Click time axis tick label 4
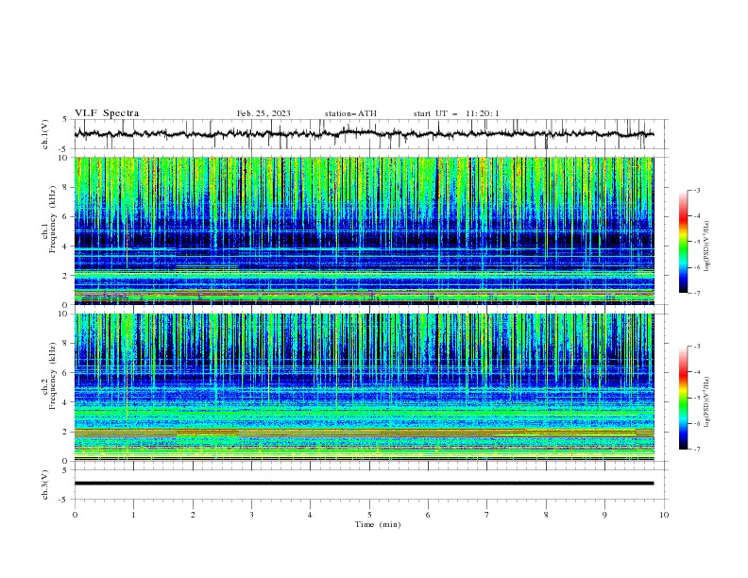 311,515
